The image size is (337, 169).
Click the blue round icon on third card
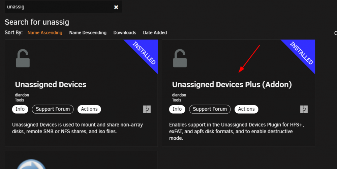(x=31, y=164)
